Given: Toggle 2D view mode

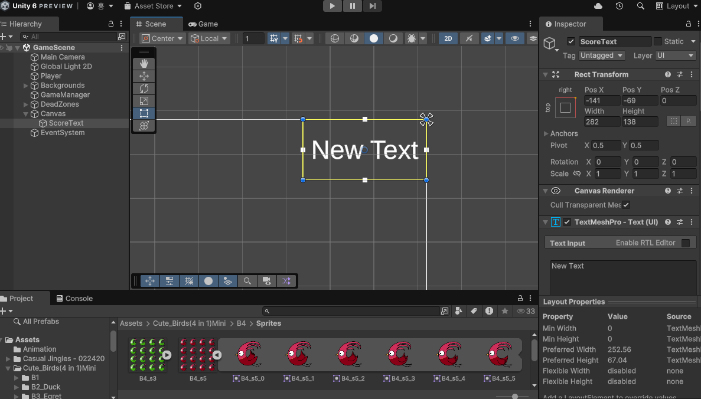Looking at the screenshot, I should click(448, 38).
